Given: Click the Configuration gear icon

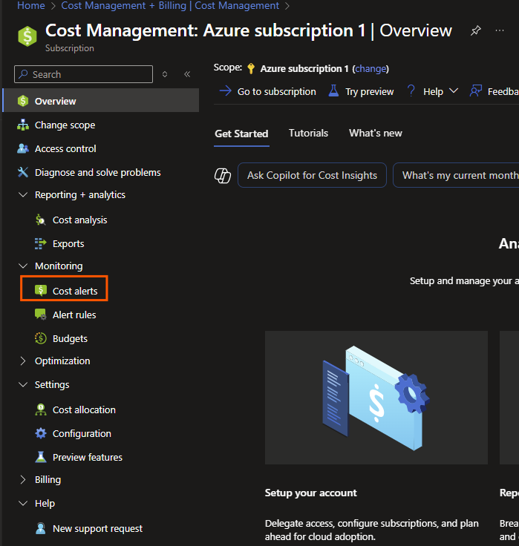Looking at the screenshot, I should [x=41, y=433].
